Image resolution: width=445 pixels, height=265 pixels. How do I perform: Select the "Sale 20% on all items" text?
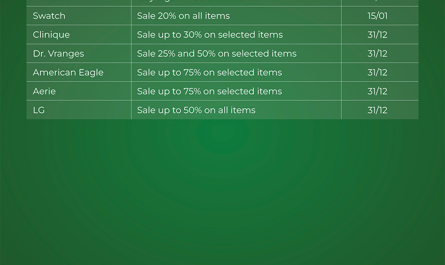click(x=183, y=16)
